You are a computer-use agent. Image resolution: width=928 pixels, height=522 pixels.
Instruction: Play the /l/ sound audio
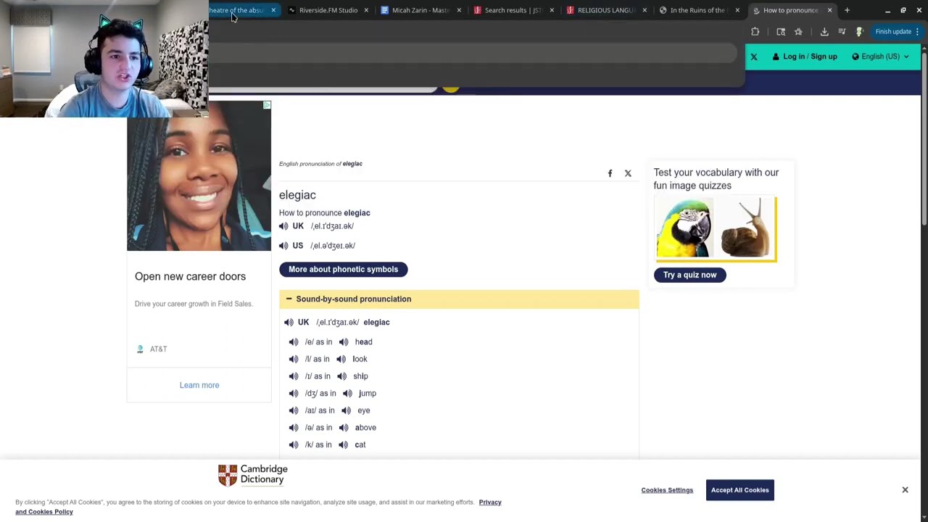click(294, 359)
